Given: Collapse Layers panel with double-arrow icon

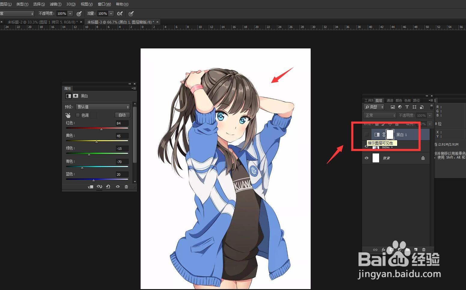Looking at the screenshot, I should coord(427,96).
